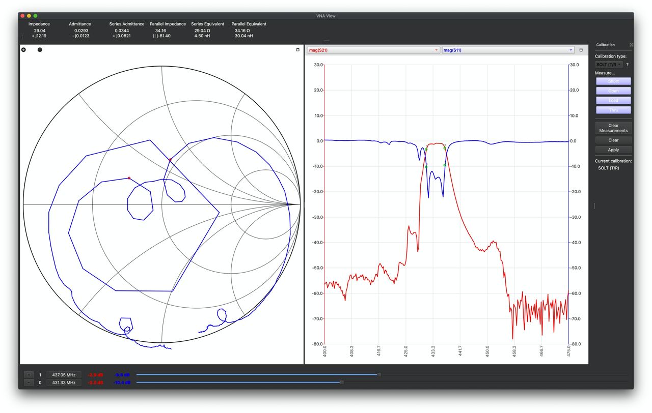
Task: Remove marker 1 with its x button
Action: [29, 375]
